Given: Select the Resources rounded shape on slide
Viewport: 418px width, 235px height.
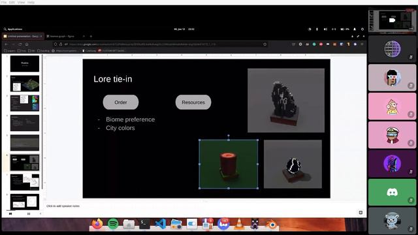Looking at the screenshot, I should point(193,102).
